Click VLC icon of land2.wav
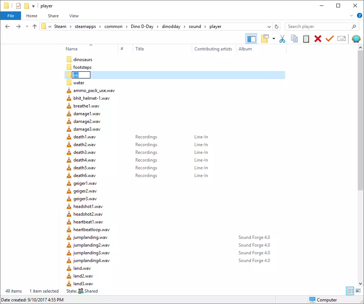This screenshot has height=304, width=364. point(69,276)
